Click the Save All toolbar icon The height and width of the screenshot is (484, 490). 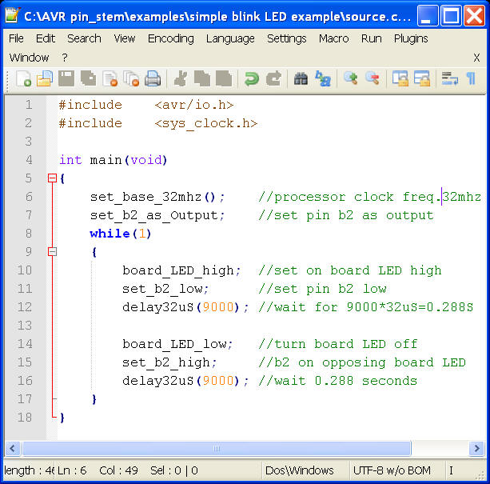[x=88, y=78]
